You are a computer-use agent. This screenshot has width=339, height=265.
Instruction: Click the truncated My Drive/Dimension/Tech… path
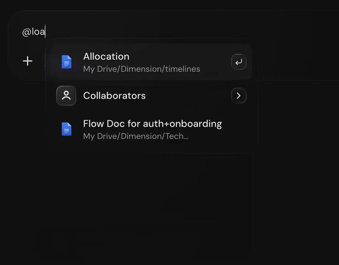pos(136,136)
